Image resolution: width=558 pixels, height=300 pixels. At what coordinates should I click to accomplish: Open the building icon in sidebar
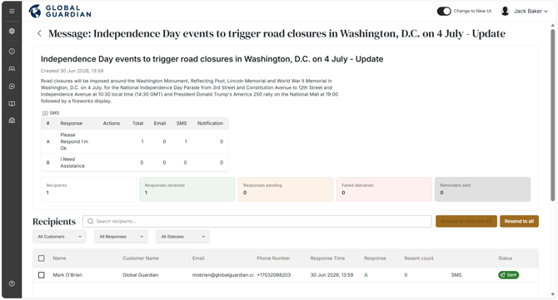(x=12, y=120)
